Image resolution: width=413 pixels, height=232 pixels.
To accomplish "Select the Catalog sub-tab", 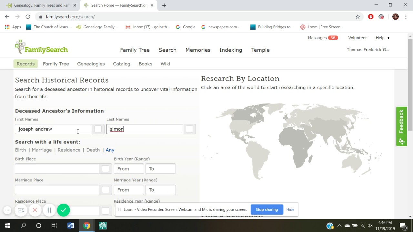I will coord(122,64).
